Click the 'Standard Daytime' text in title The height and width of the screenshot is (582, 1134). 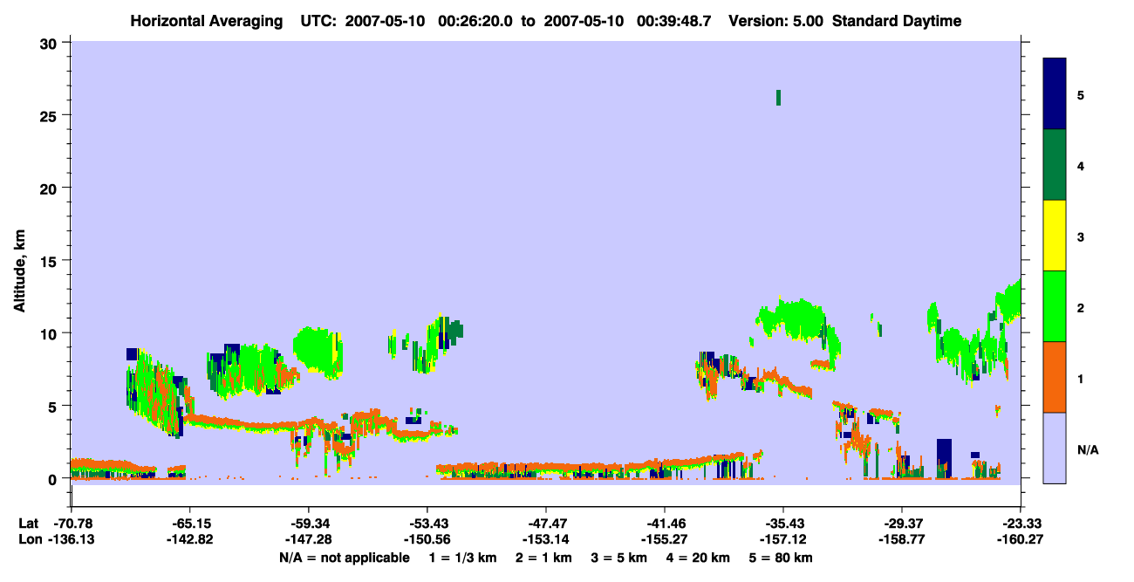point(897,21)
